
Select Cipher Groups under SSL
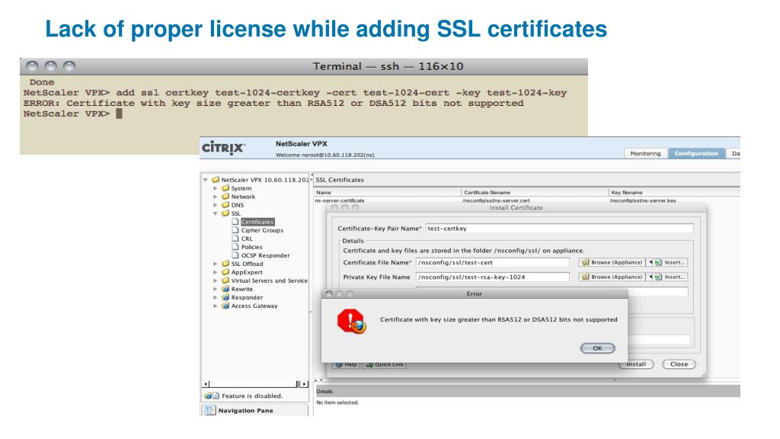261,230
